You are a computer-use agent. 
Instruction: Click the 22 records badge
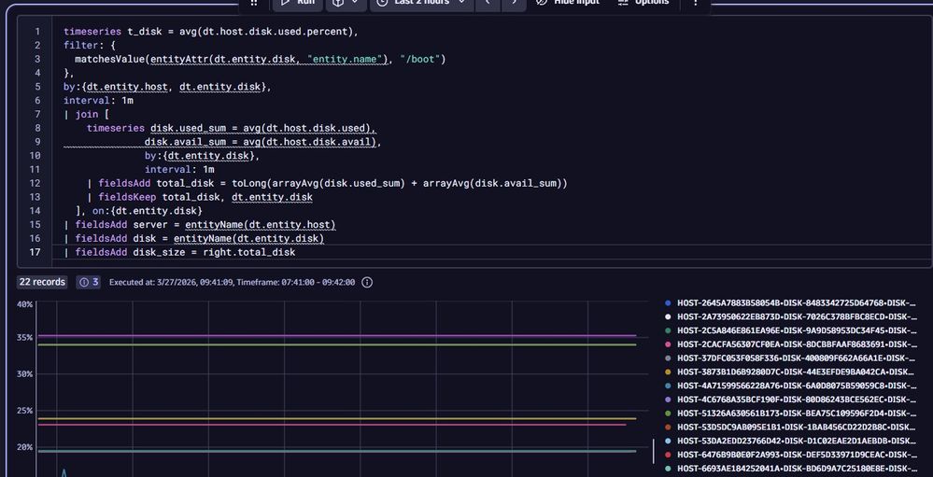click(42, 282)
